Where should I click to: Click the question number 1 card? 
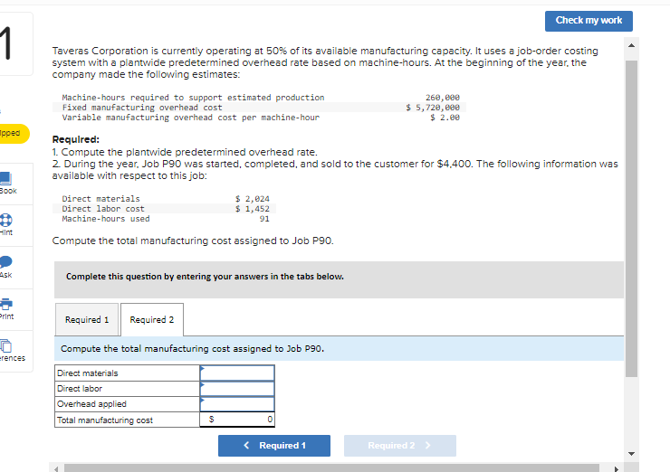(x=15, y=44)
